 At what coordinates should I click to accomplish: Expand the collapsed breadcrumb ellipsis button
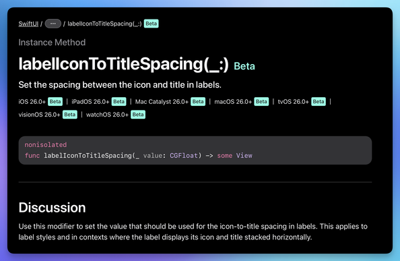pyautogui.click(x=53, y=24)
